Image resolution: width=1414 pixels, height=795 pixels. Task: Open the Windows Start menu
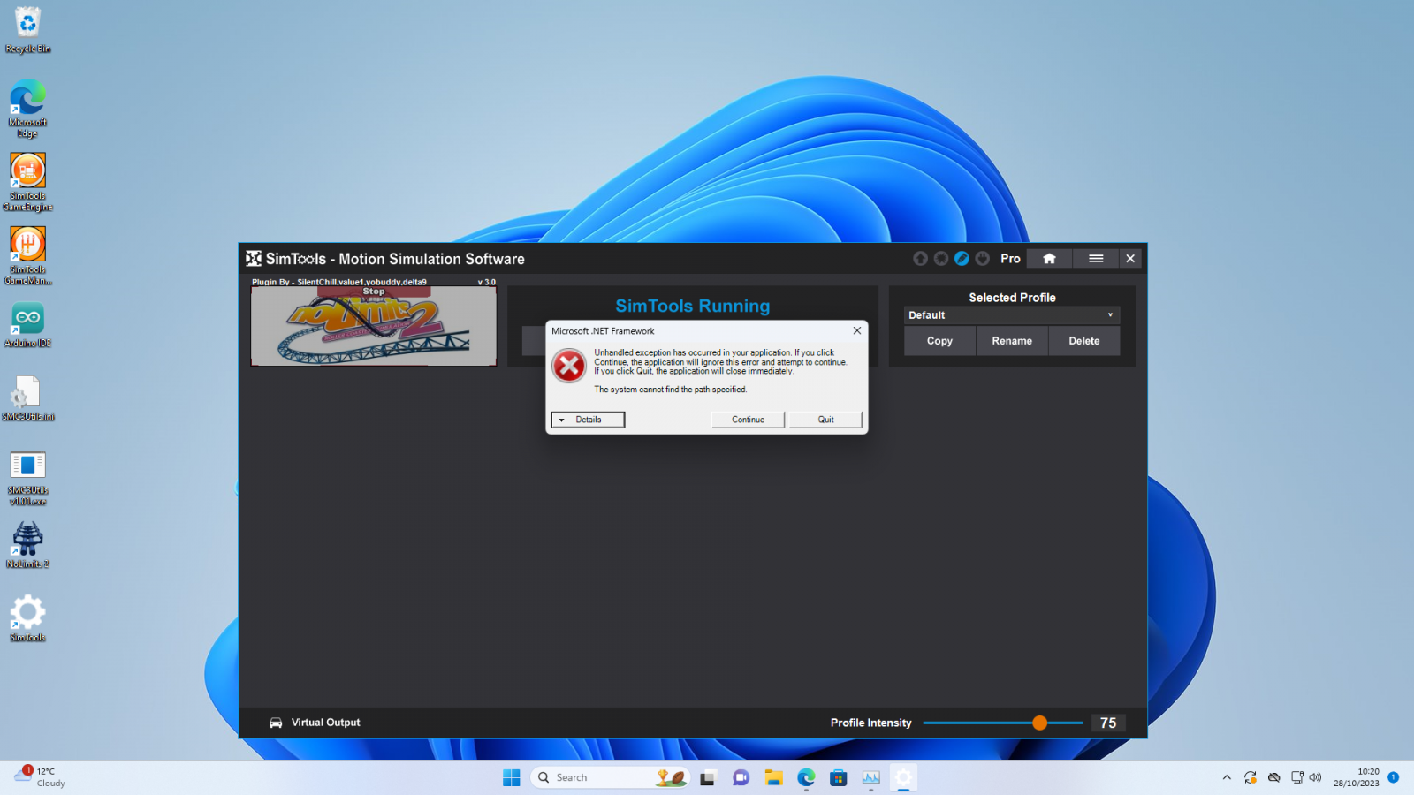512,777
